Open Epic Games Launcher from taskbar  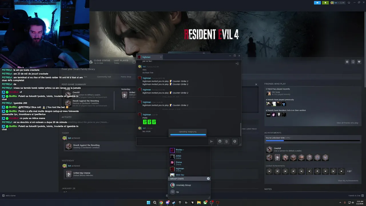[x=180, y=203]
